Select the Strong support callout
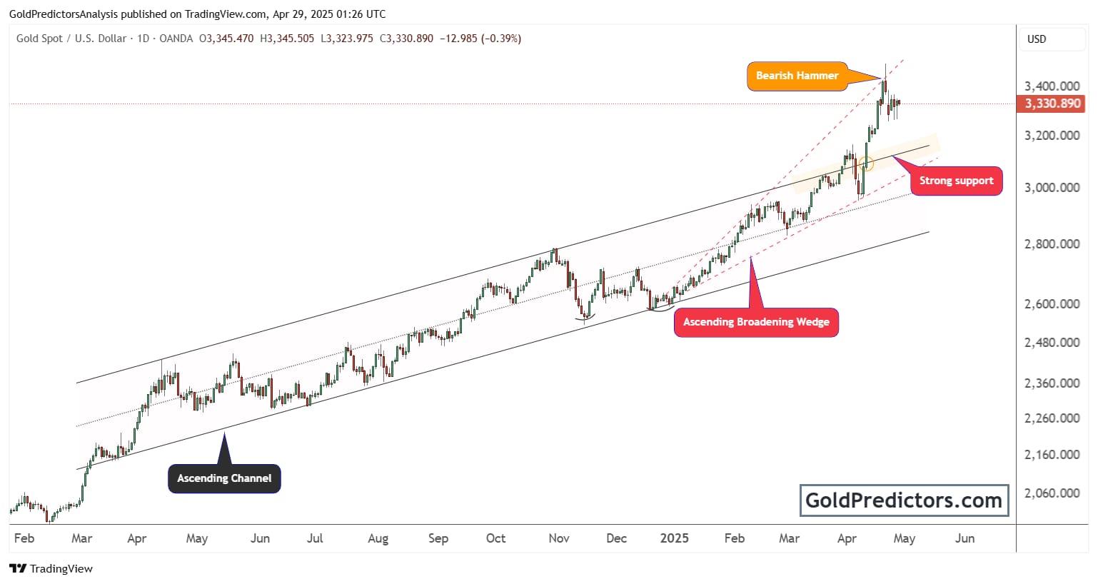This screenshot has width=1098, height=584. pos(956,181)
